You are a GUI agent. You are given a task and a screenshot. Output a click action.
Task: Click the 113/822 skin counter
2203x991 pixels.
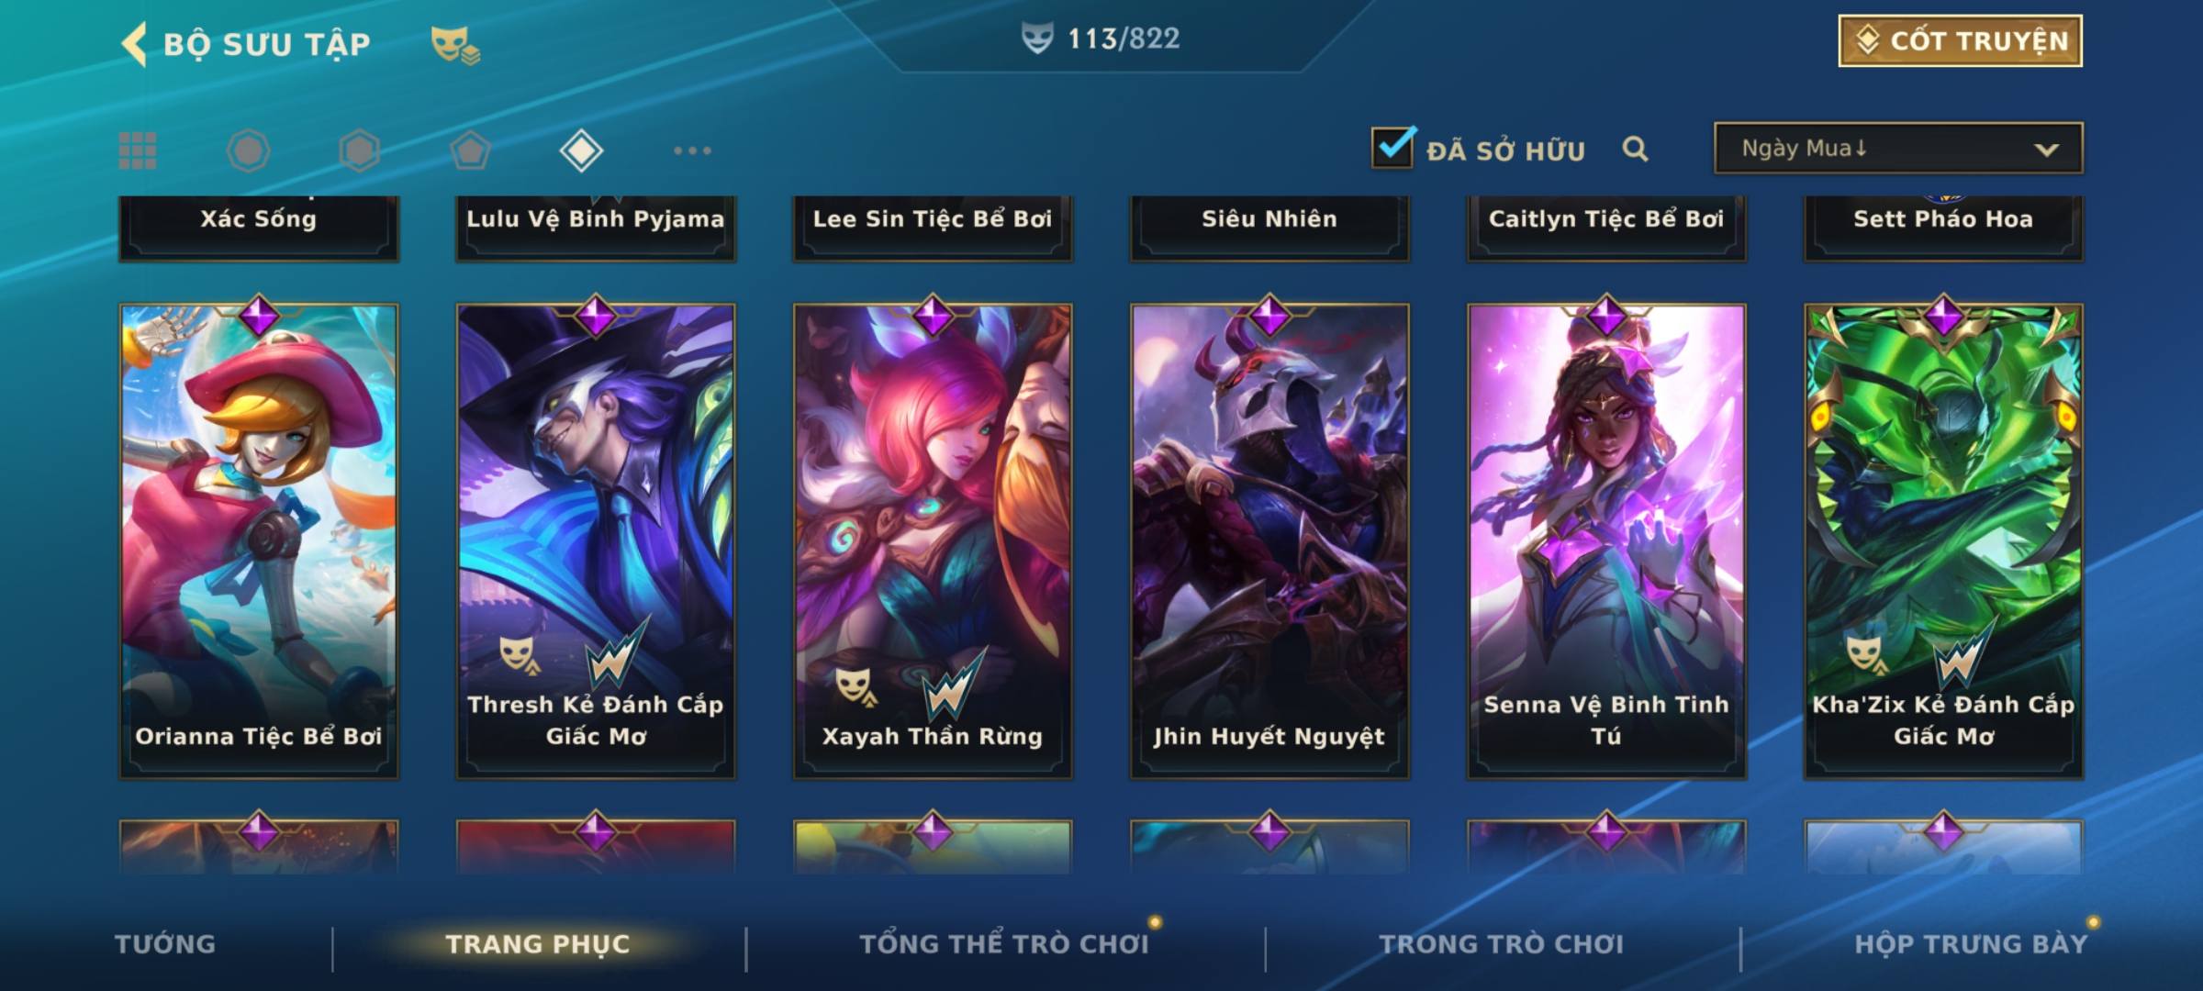1101,39
